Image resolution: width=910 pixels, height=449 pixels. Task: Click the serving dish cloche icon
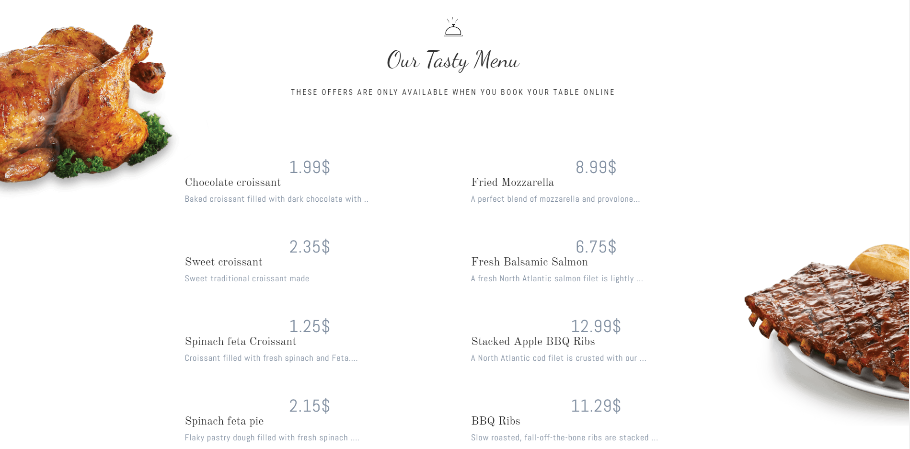click(x=453, y=27)
